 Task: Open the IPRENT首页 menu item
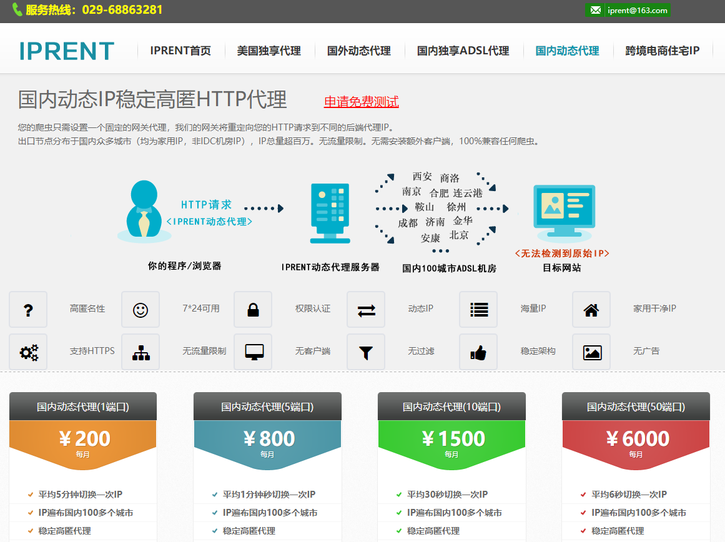(x=180, y=51)
